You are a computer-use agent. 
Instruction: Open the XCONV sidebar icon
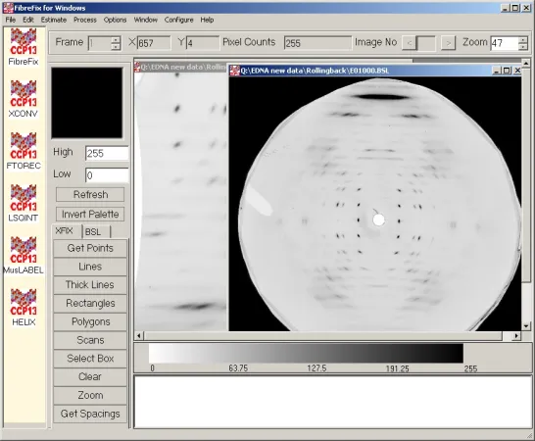tap(24, 99)
